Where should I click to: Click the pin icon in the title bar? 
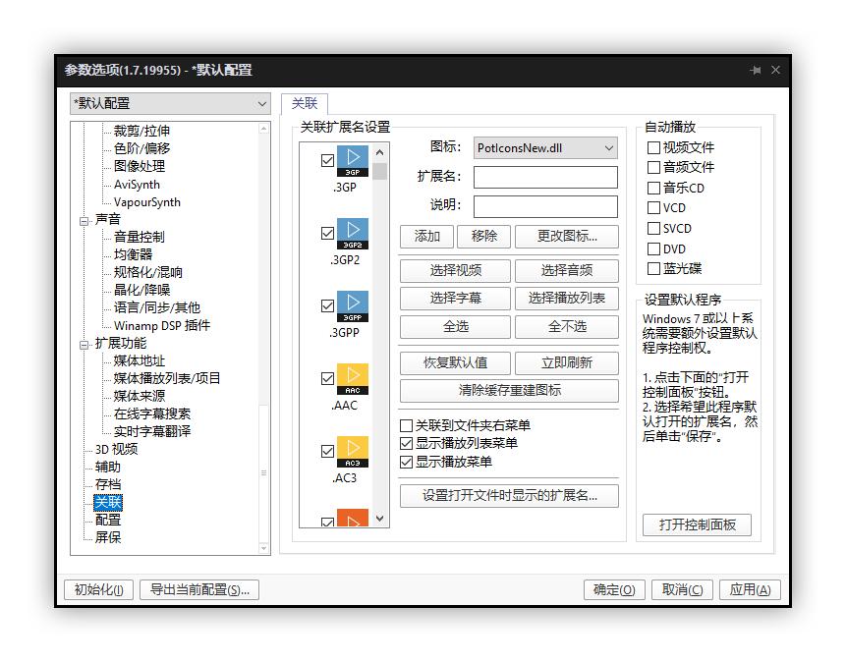(x=755, y=70)
